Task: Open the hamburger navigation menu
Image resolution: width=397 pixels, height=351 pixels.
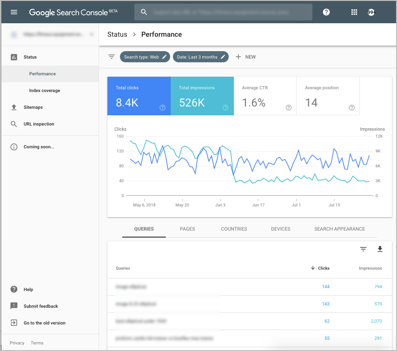Action: (14, 12)
